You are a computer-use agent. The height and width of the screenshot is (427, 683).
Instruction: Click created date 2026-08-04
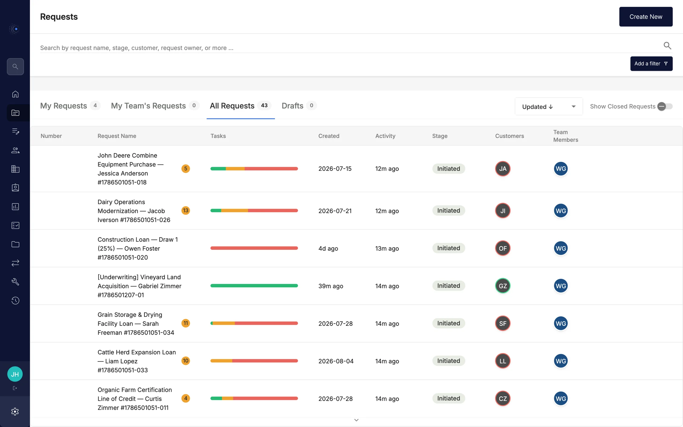point(336,361)
